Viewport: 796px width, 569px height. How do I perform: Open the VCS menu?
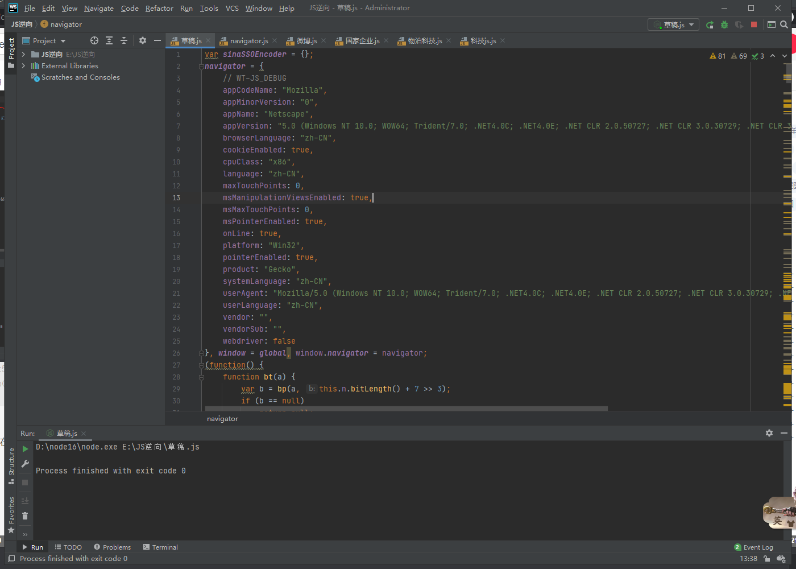232,8
